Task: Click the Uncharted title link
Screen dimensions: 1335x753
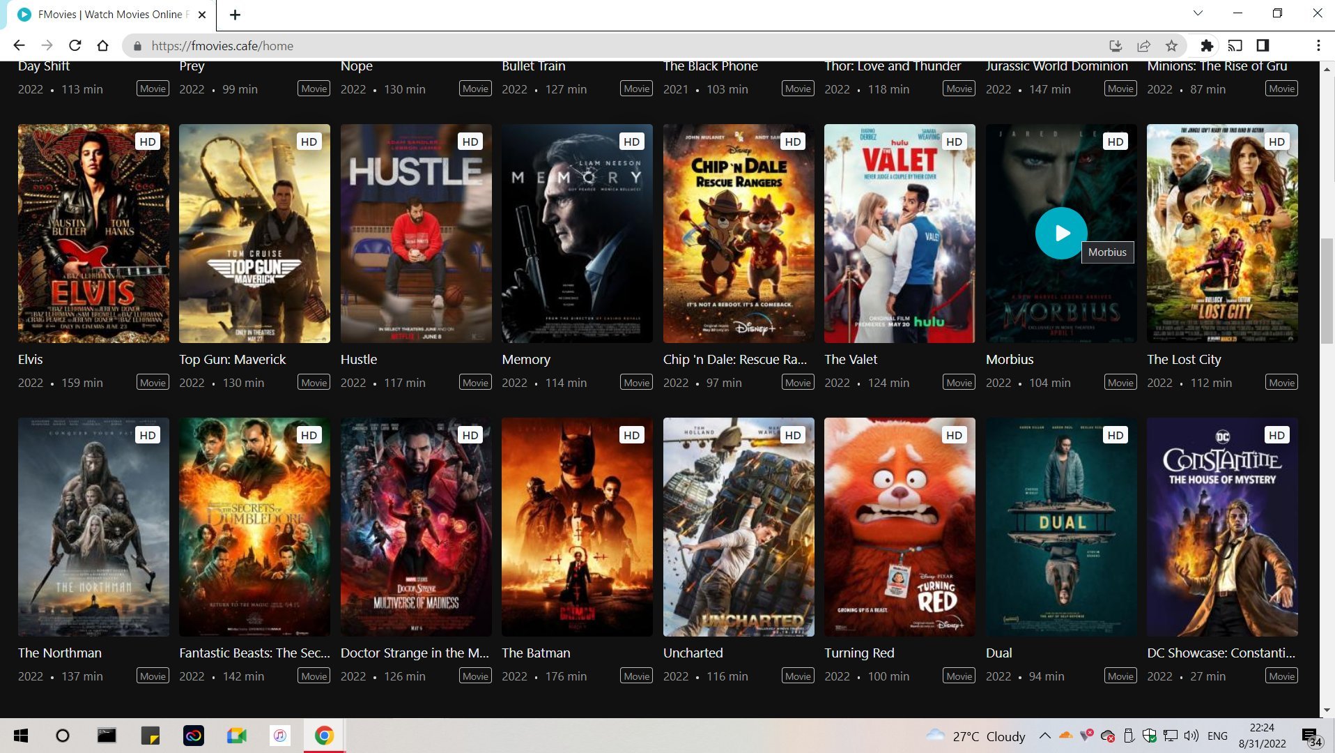Action: 693,653
